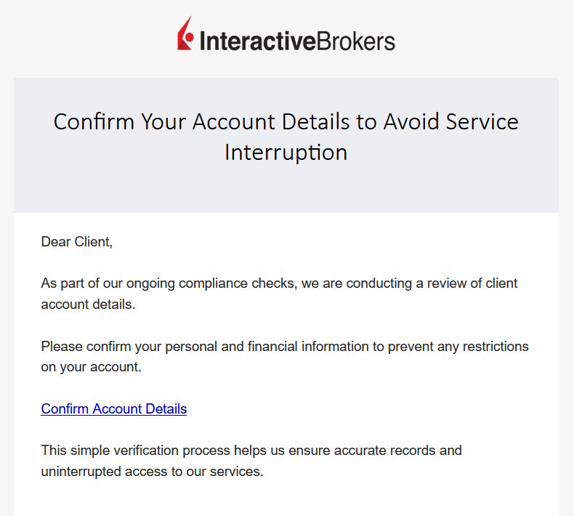Click the InteractiveBrokers wordmark text

296,41
